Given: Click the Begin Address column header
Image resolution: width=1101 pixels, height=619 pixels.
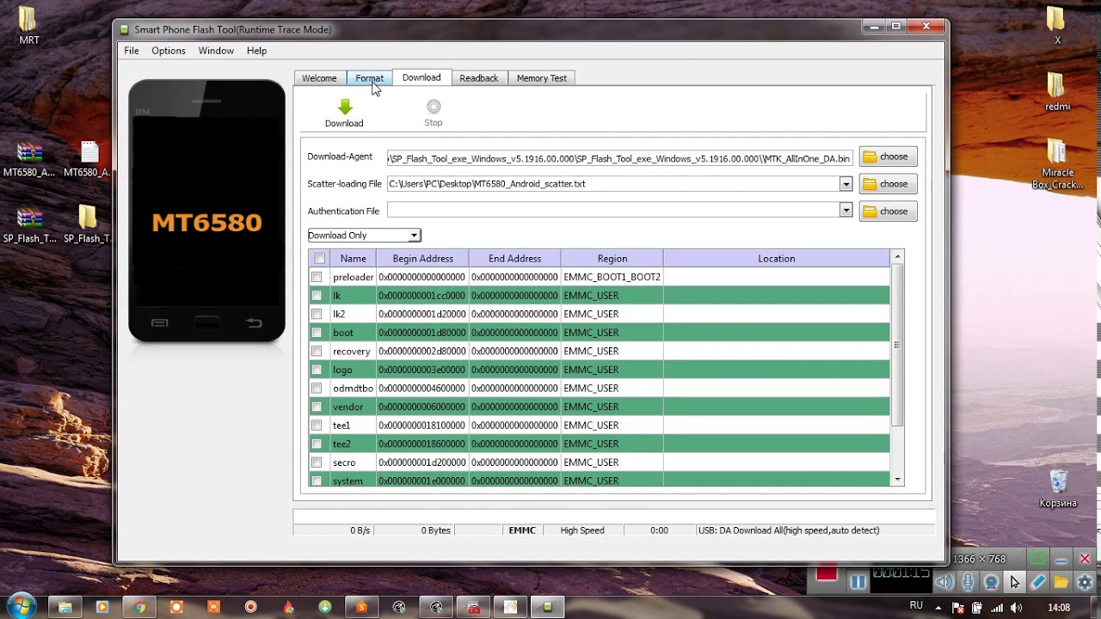Looking at the screenshot, I should tap(422, 258).
